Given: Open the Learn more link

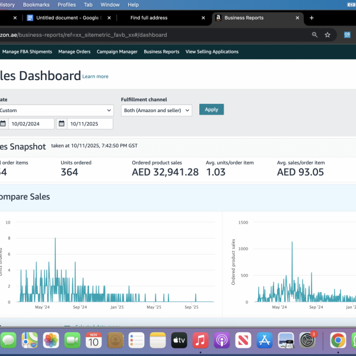Looking at the screenshot, I should point(96,77).
